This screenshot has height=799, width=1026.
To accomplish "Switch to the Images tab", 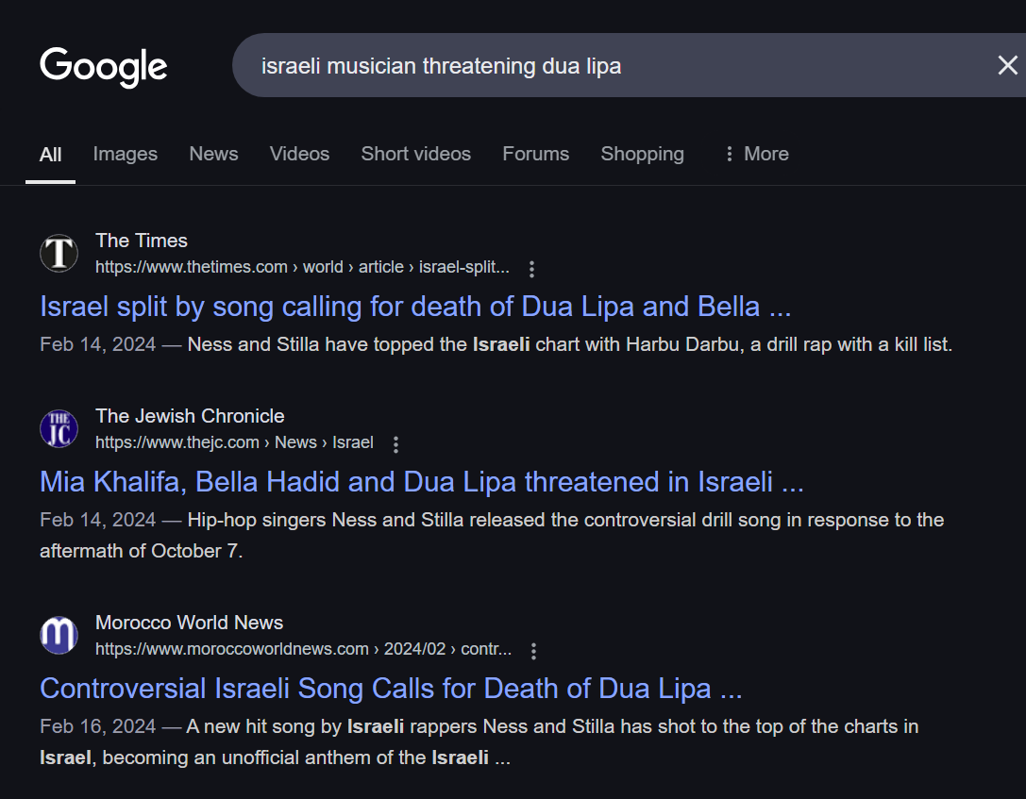I will point(125,154).
